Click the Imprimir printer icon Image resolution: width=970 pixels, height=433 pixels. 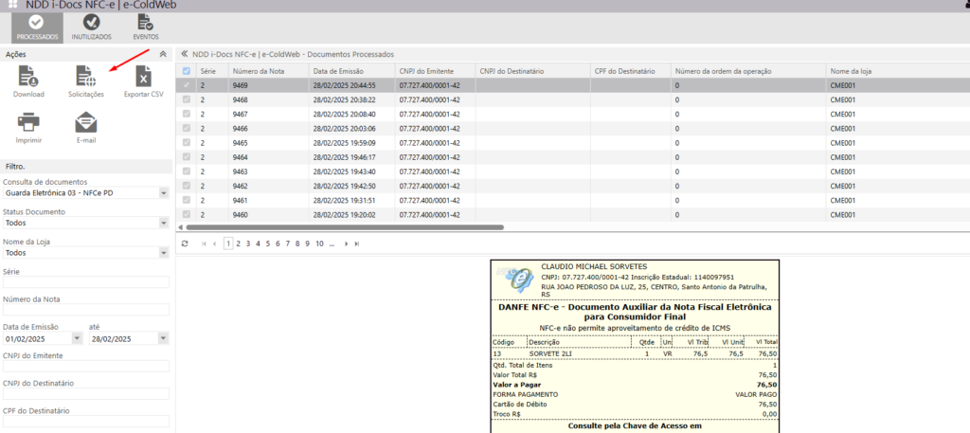[28, 123]
